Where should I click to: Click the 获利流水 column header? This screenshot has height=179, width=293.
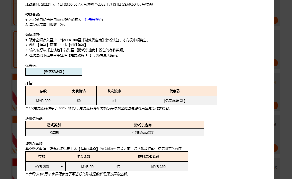pos(114,91)
